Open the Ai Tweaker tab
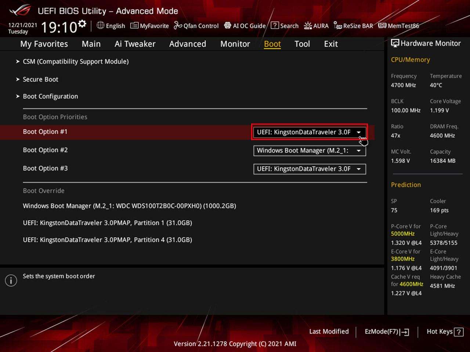 point(135,44)
